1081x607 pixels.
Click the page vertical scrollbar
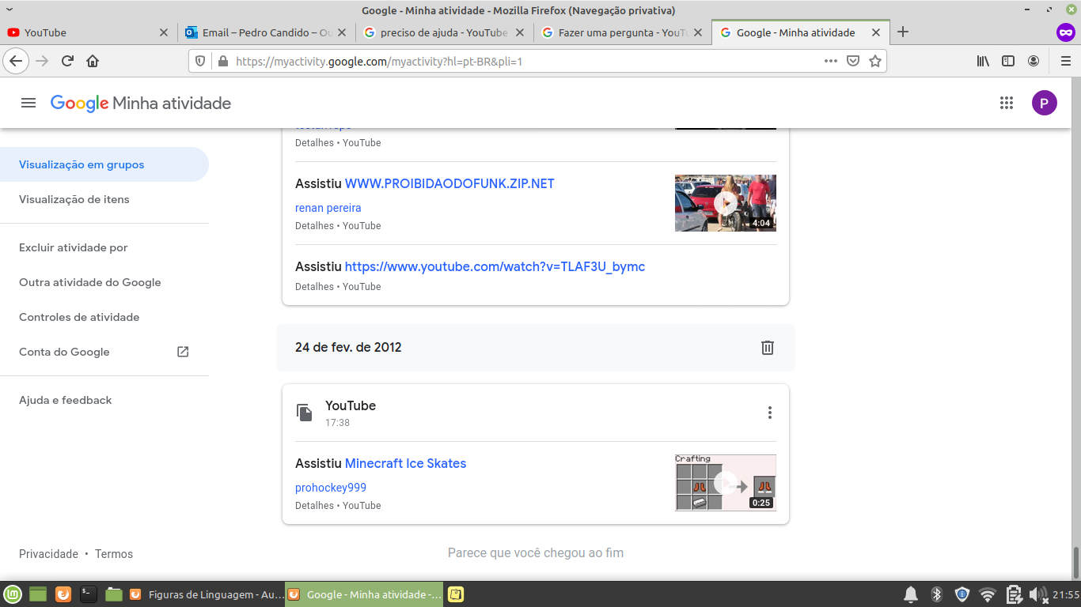(x=1076, y=563)
